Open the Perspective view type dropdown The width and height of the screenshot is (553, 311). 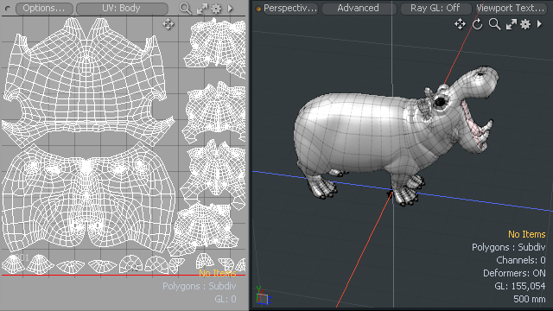pyautogui.click(x=287, y=8)
